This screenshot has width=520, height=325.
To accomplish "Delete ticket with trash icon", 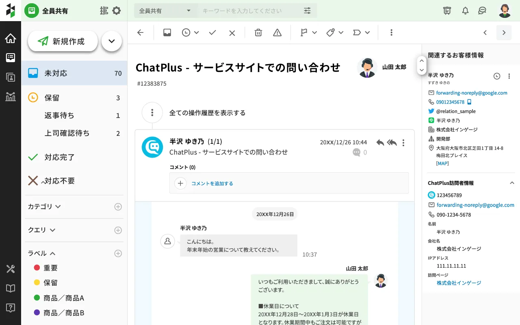I will [258, 32].
